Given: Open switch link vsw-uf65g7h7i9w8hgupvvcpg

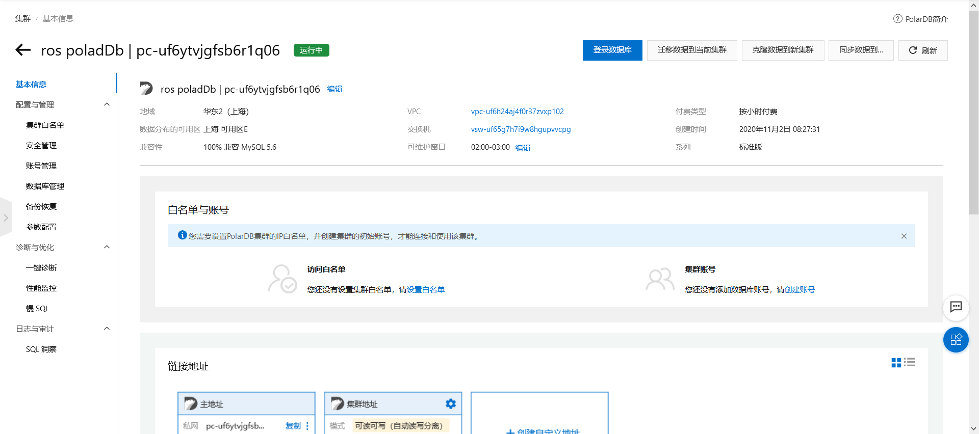Looking at the screenshot, I should coord(521,129).
